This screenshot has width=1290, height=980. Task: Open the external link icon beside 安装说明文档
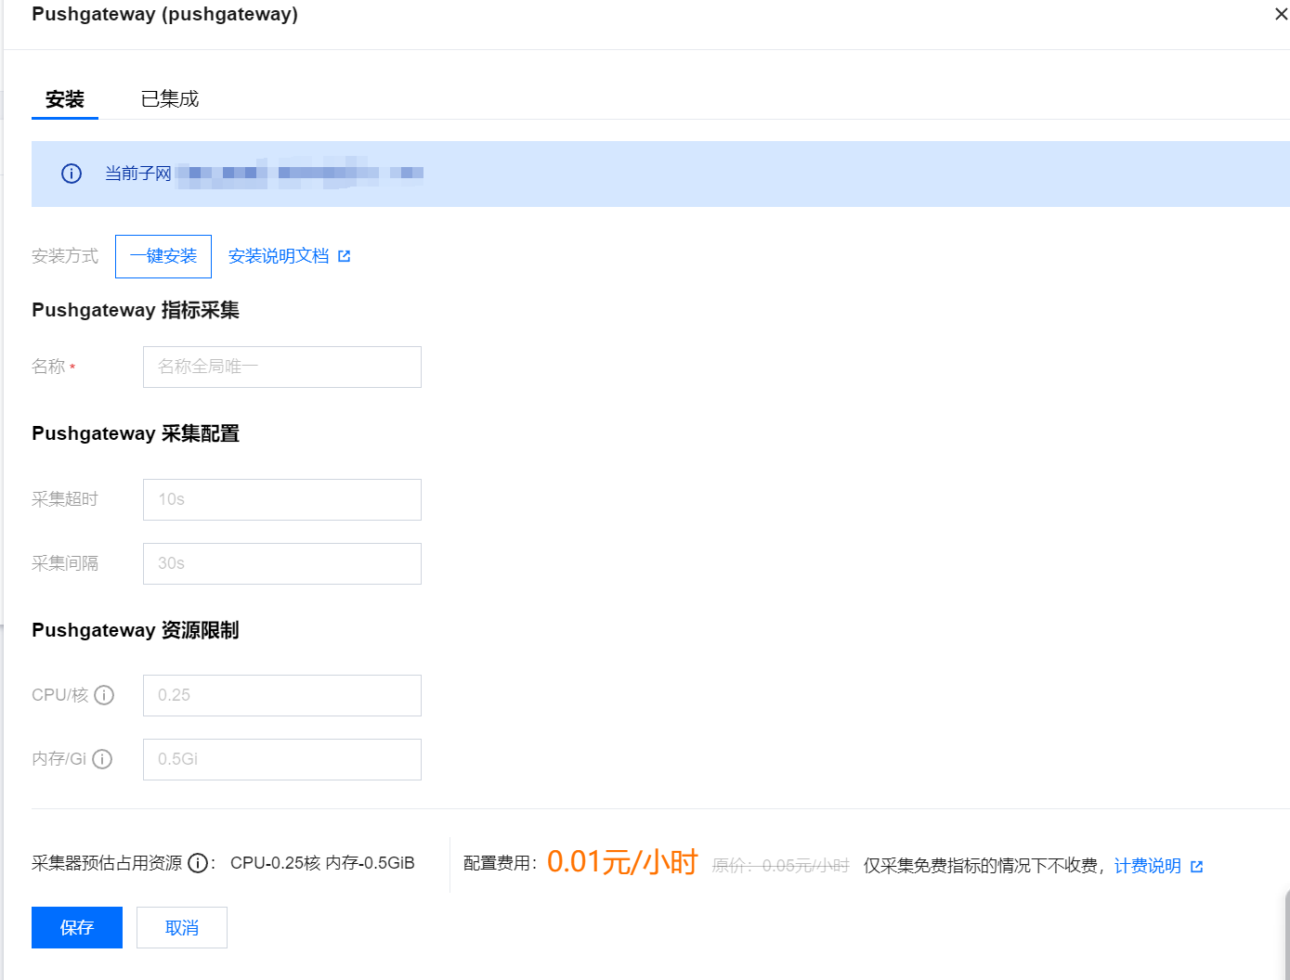coord(345,256)
